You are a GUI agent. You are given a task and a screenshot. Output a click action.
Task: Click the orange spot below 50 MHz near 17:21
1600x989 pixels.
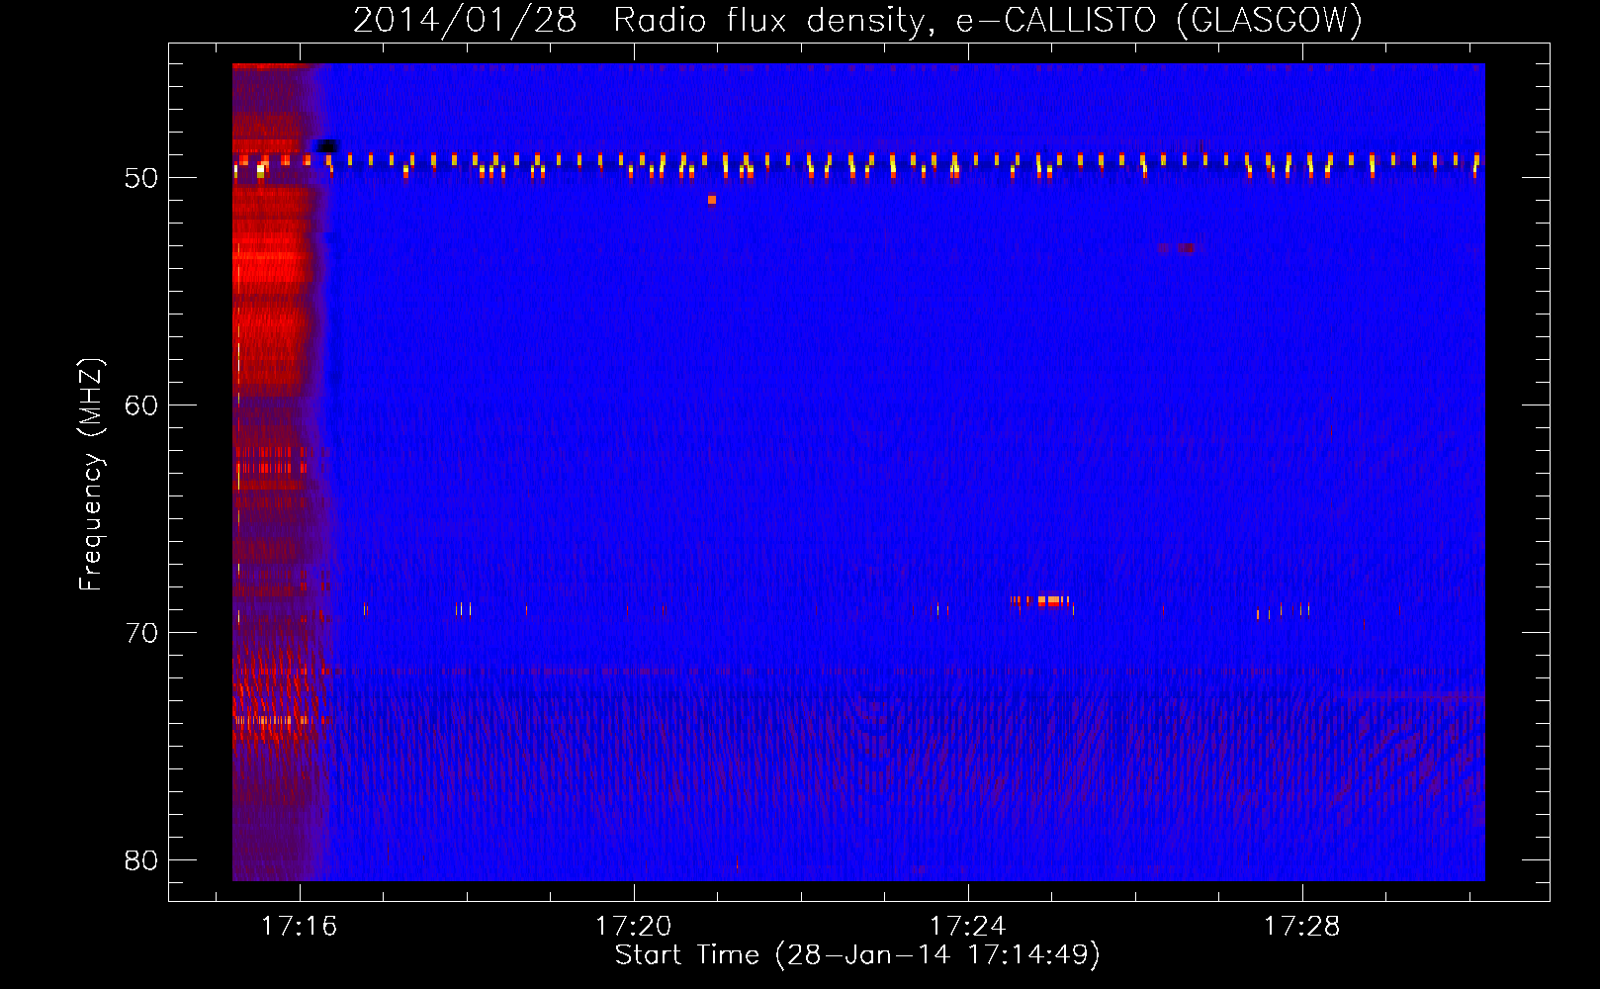click(x=712, y=200)
